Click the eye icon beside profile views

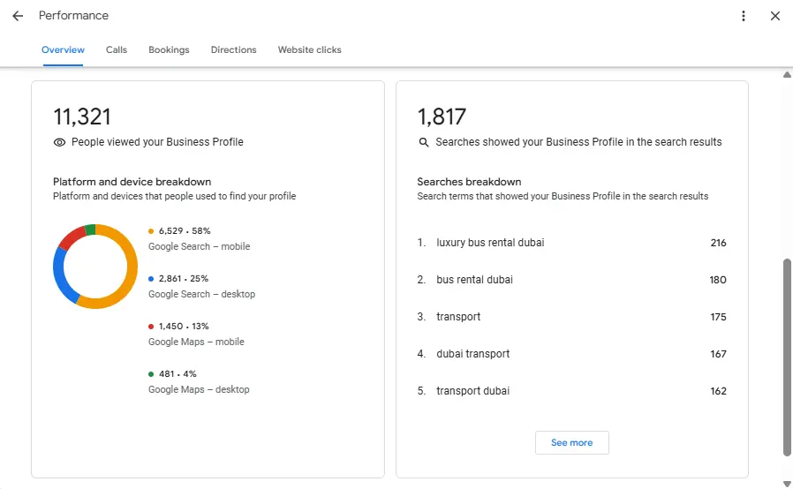tap(60, 142)
